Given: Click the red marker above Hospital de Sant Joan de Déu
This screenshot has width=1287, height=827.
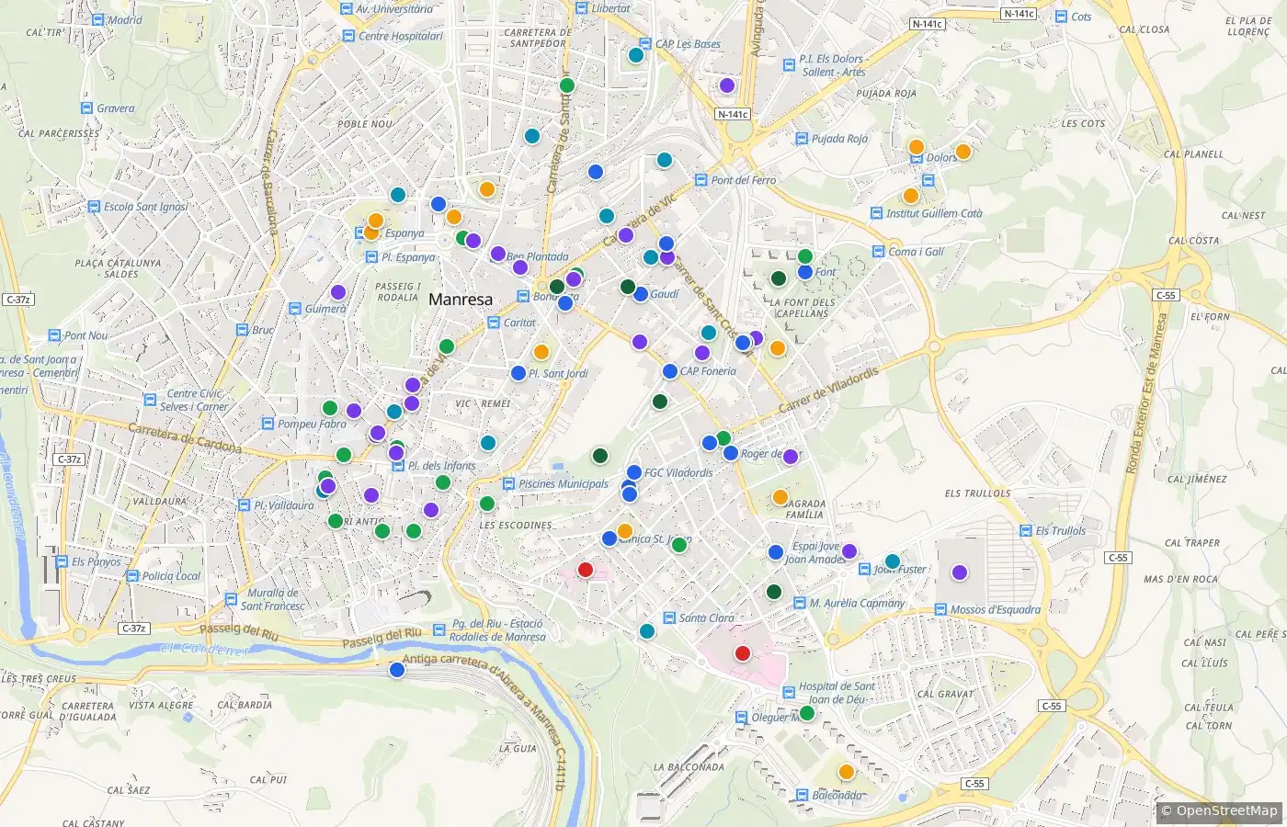Looking at the screenshot, I should click(x=743, y=653).
